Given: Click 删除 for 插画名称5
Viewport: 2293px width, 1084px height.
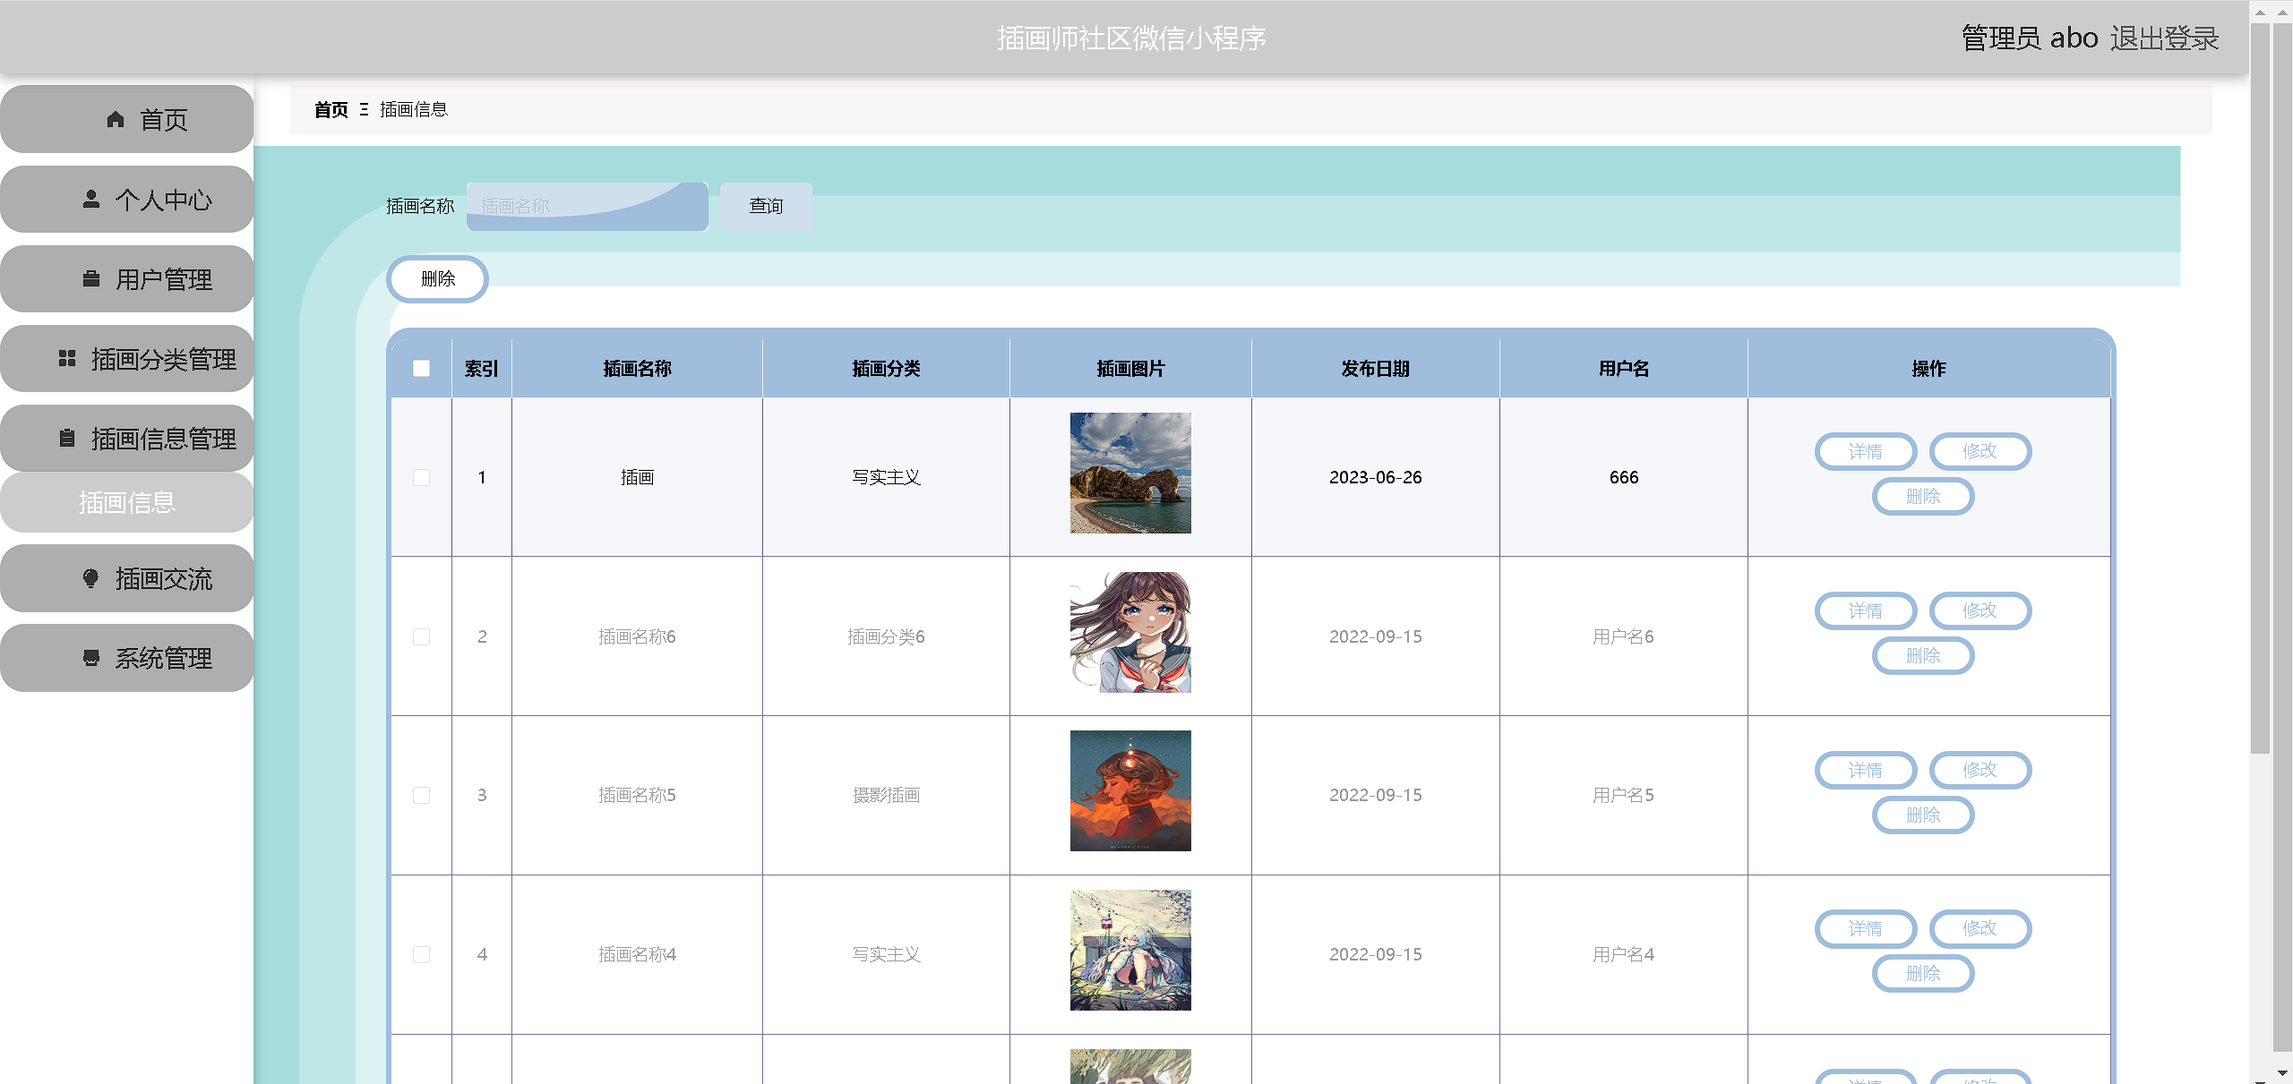Looking at the screenshot, I should click(1923, 815).
